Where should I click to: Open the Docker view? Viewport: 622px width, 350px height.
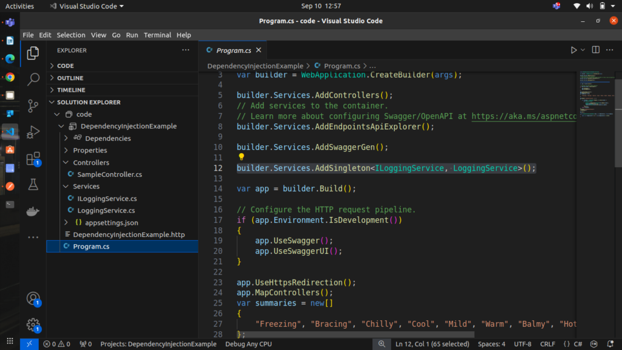[x=34, y=211]
